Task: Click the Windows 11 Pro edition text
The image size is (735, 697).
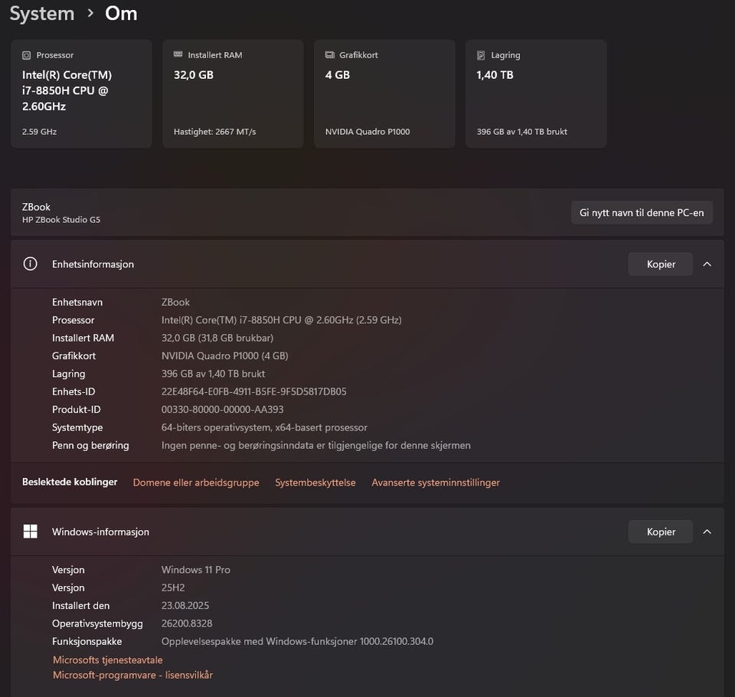Action: [196, 570]
